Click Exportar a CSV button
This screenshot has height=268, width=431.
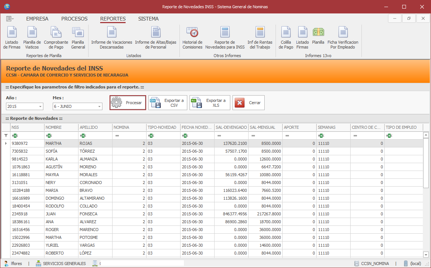(168, 103)
